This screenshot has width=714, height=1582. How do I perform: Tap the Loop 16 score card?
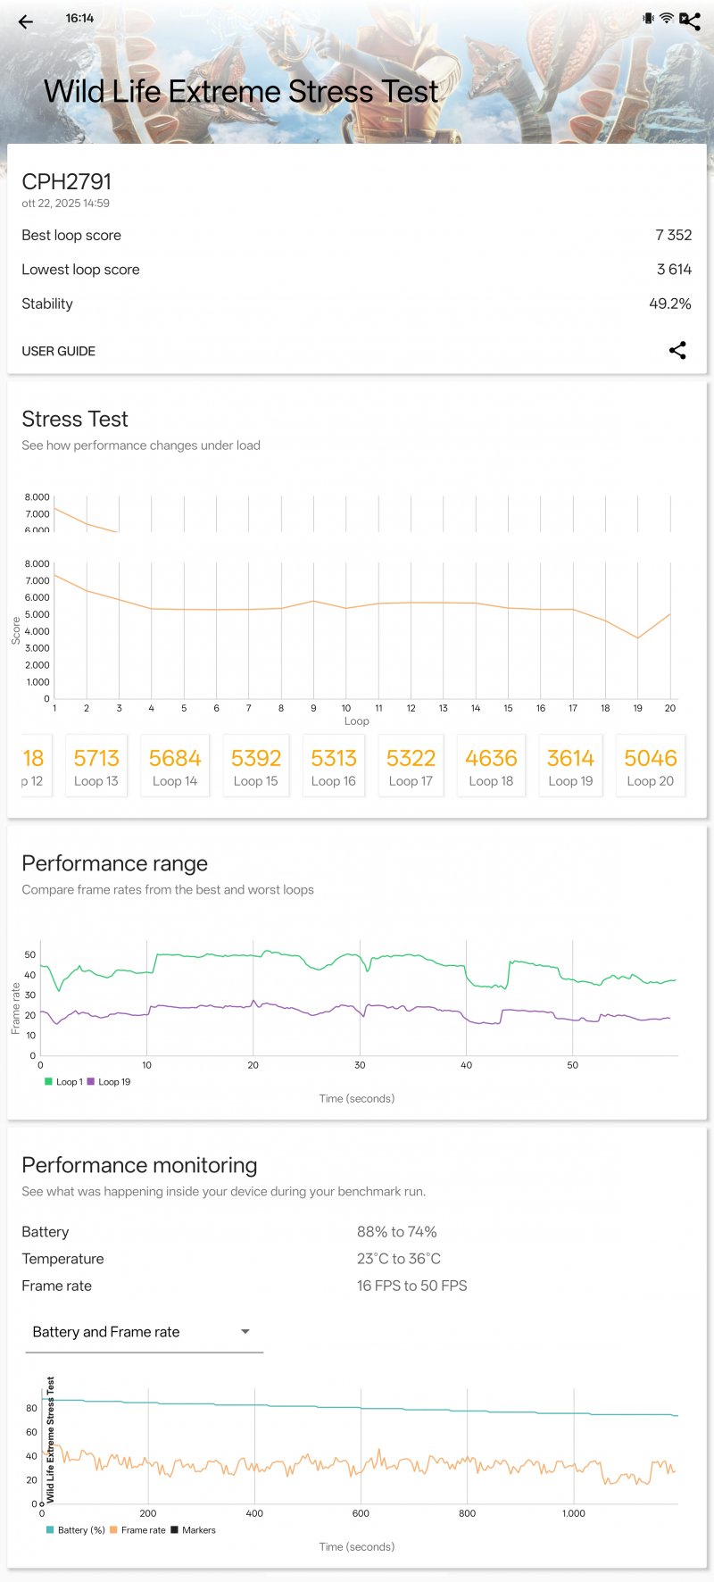point(334,766)
